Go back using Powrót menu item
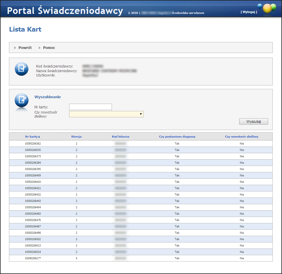Viewport: 282px width, 274px height. coord(25,48)
